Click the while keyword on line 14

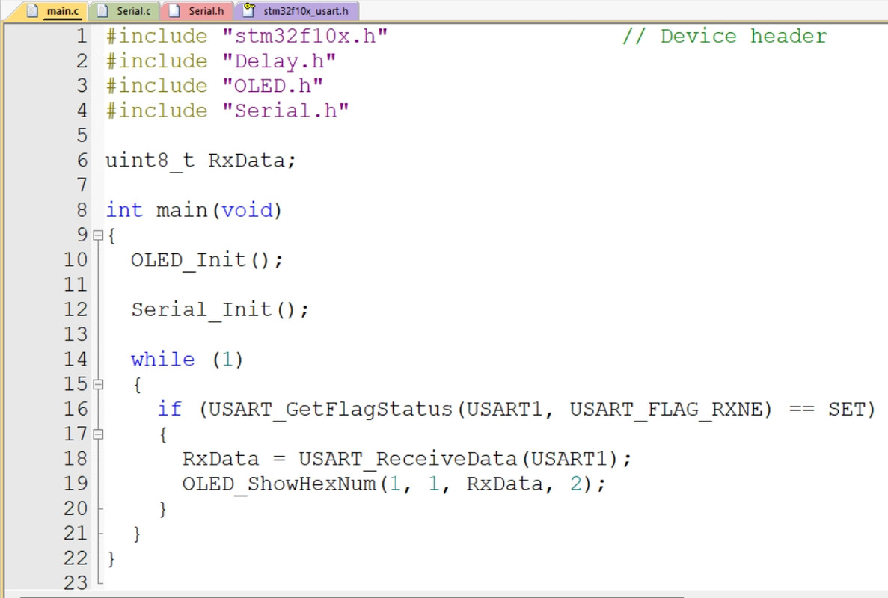[162, 360]
